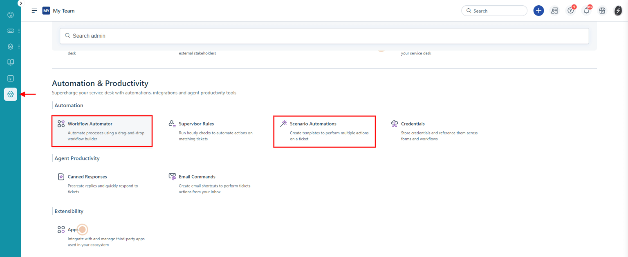Open Scenario Automations
628x257 pixels.
[313, 124]
